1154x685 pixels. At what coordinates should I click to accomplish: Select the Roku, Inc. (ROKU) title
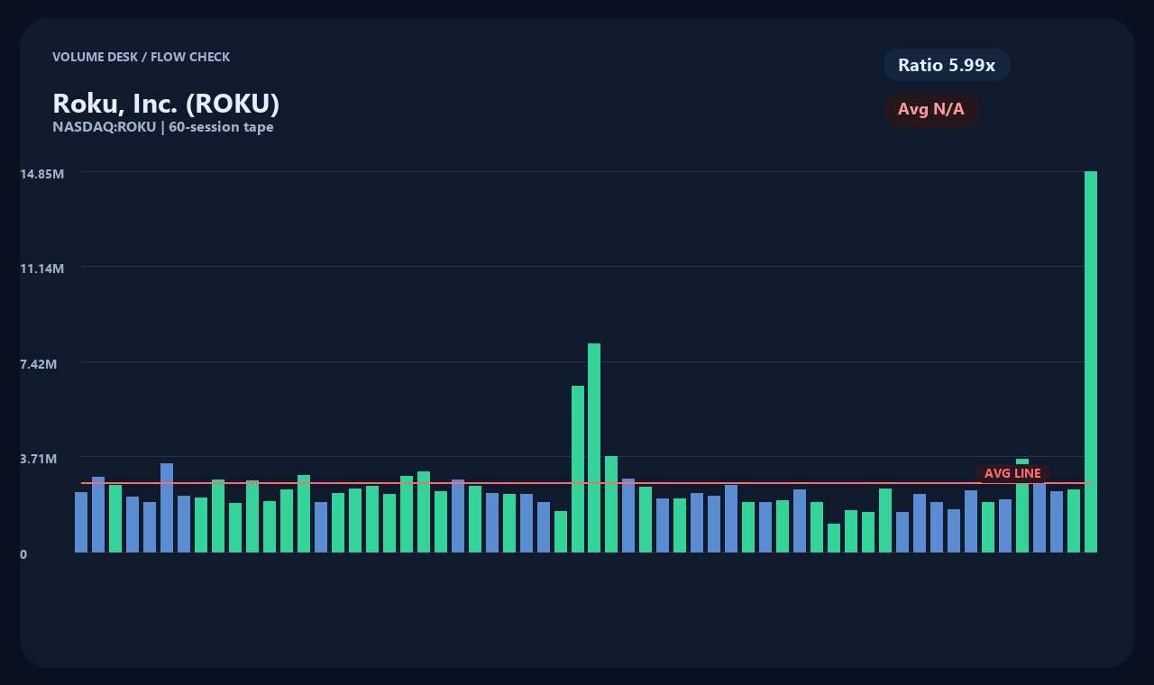pyautogui.click(x=166, y=104)
